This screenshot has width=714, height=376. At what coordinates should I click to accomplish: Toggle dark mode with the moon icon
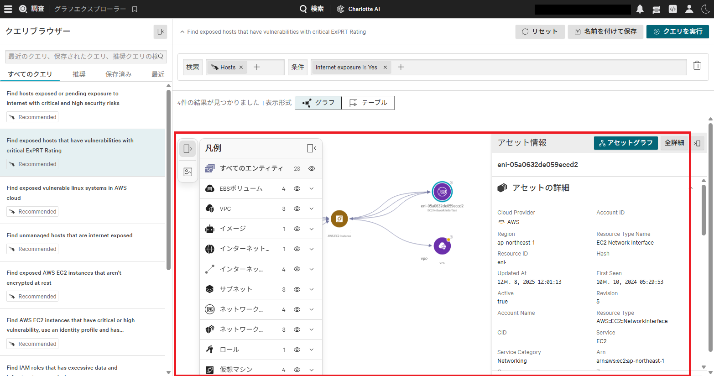click(706, 9)
